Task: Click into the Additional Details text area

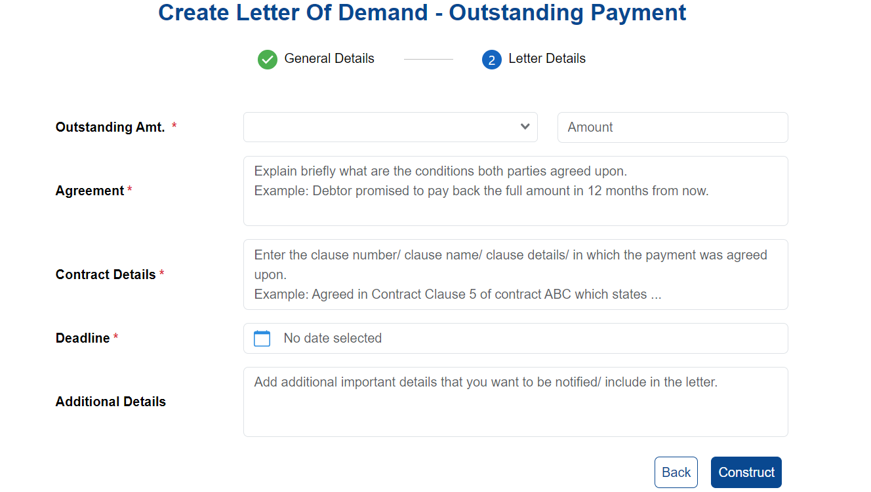Action: 516,402
